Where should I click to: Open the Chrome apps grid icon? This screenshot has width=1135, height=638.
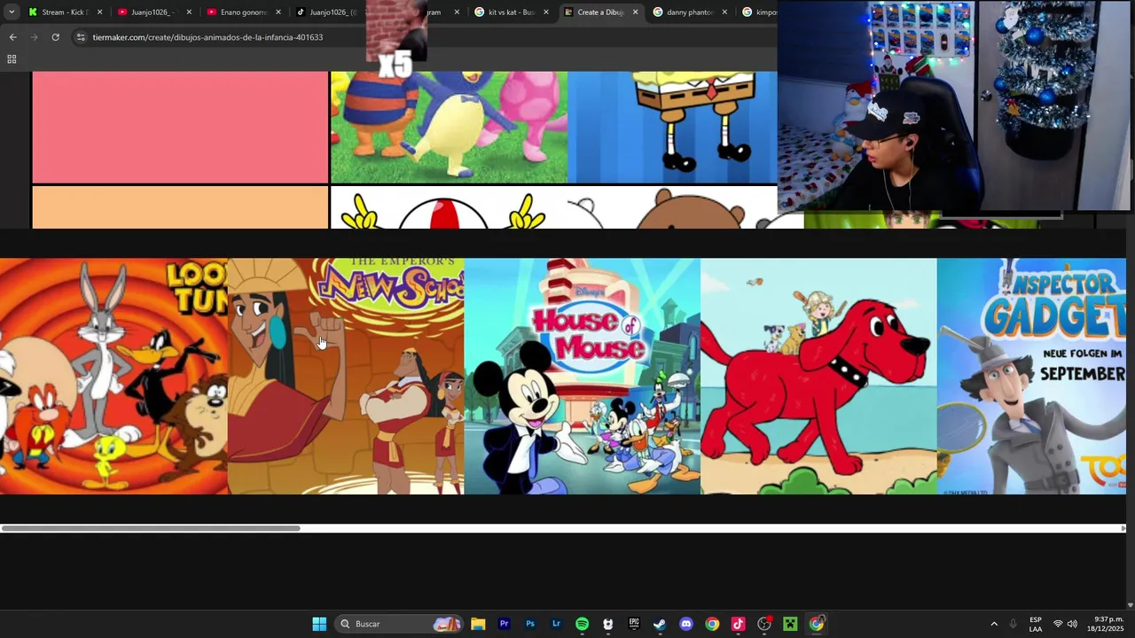[x=12, y=59]
